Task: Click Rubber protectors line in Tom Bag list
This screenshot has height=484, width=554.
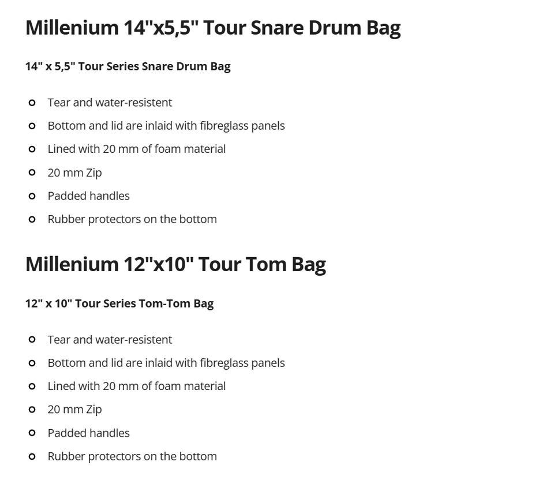Action: pyautogui.click(x=132, y=456)
